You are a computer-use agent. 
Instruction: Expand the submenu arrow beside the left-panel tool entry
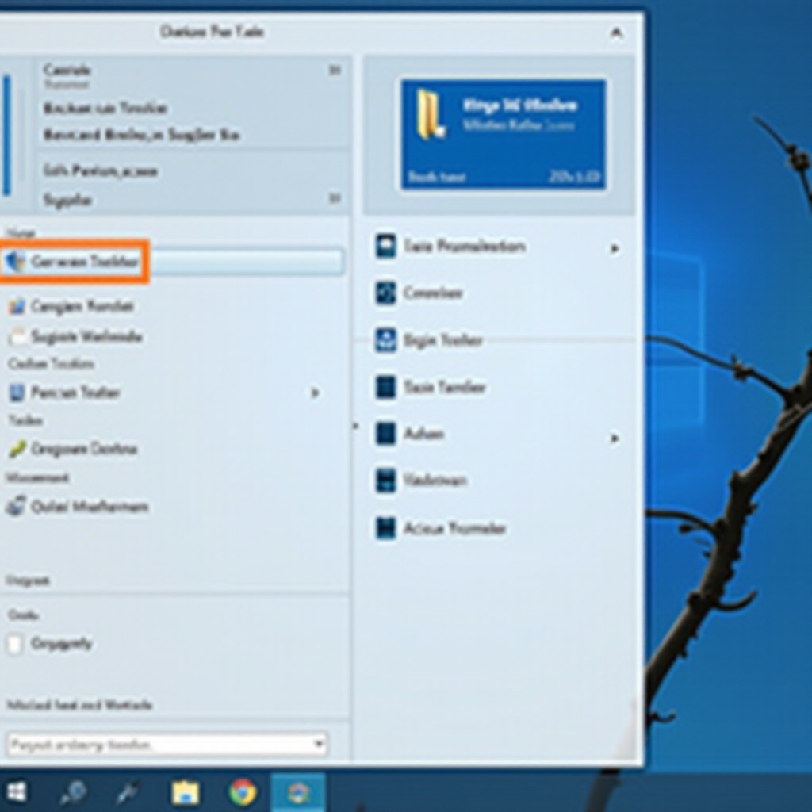tap(315, 393)
